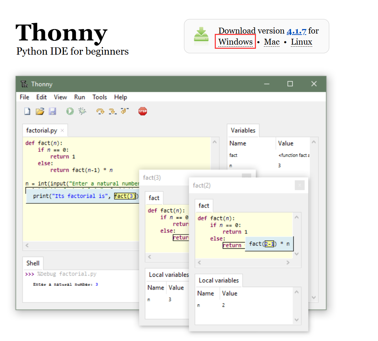Click editor scroll left arrow in factorial.py
The width and height of the screenshot is (378, 341).
point(27,245)
